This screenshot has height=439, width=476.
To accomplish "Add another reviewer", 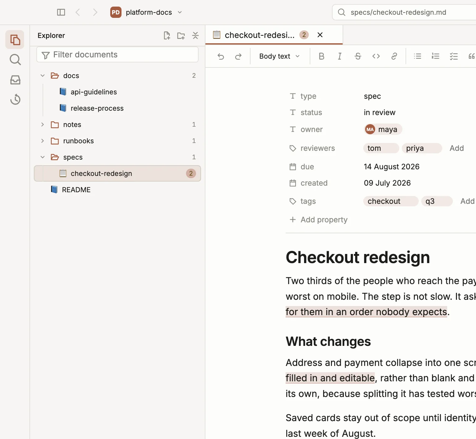I will [x=457, y=148].
